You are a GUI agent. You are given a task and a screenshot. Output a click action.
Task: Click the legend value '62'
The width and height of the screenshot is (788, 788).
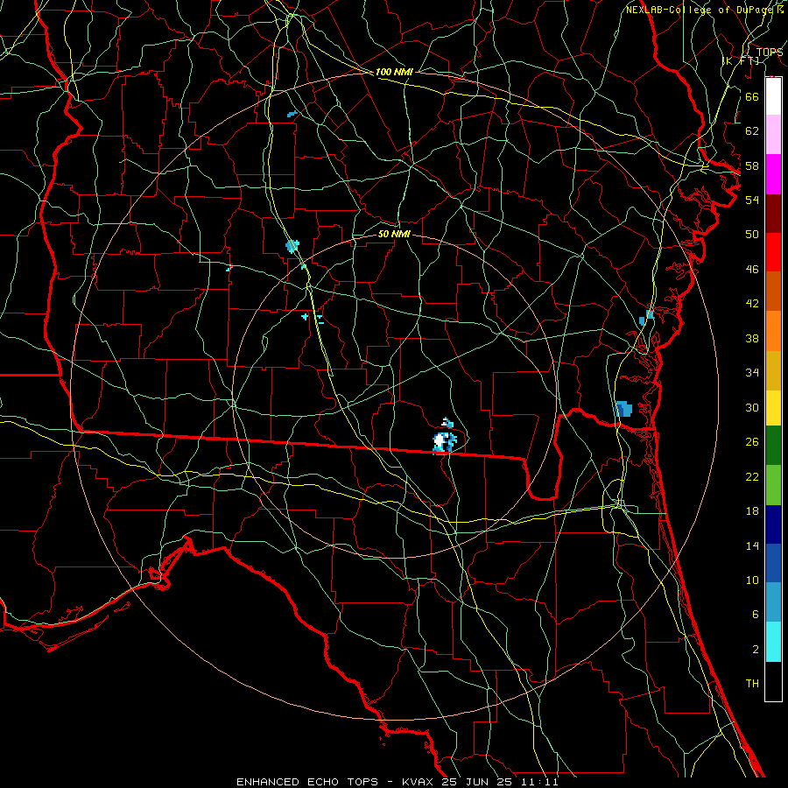[752, 131]
